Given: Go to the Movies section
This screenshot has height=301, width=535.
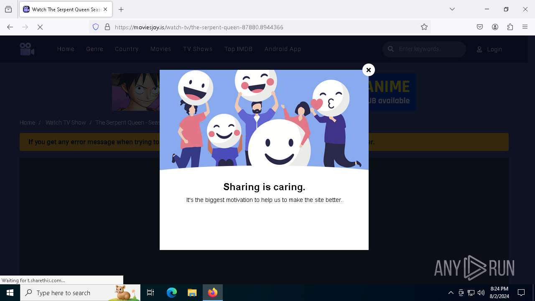Looking at the screenshot, I should pyautogui.click(x=160, y=49).
